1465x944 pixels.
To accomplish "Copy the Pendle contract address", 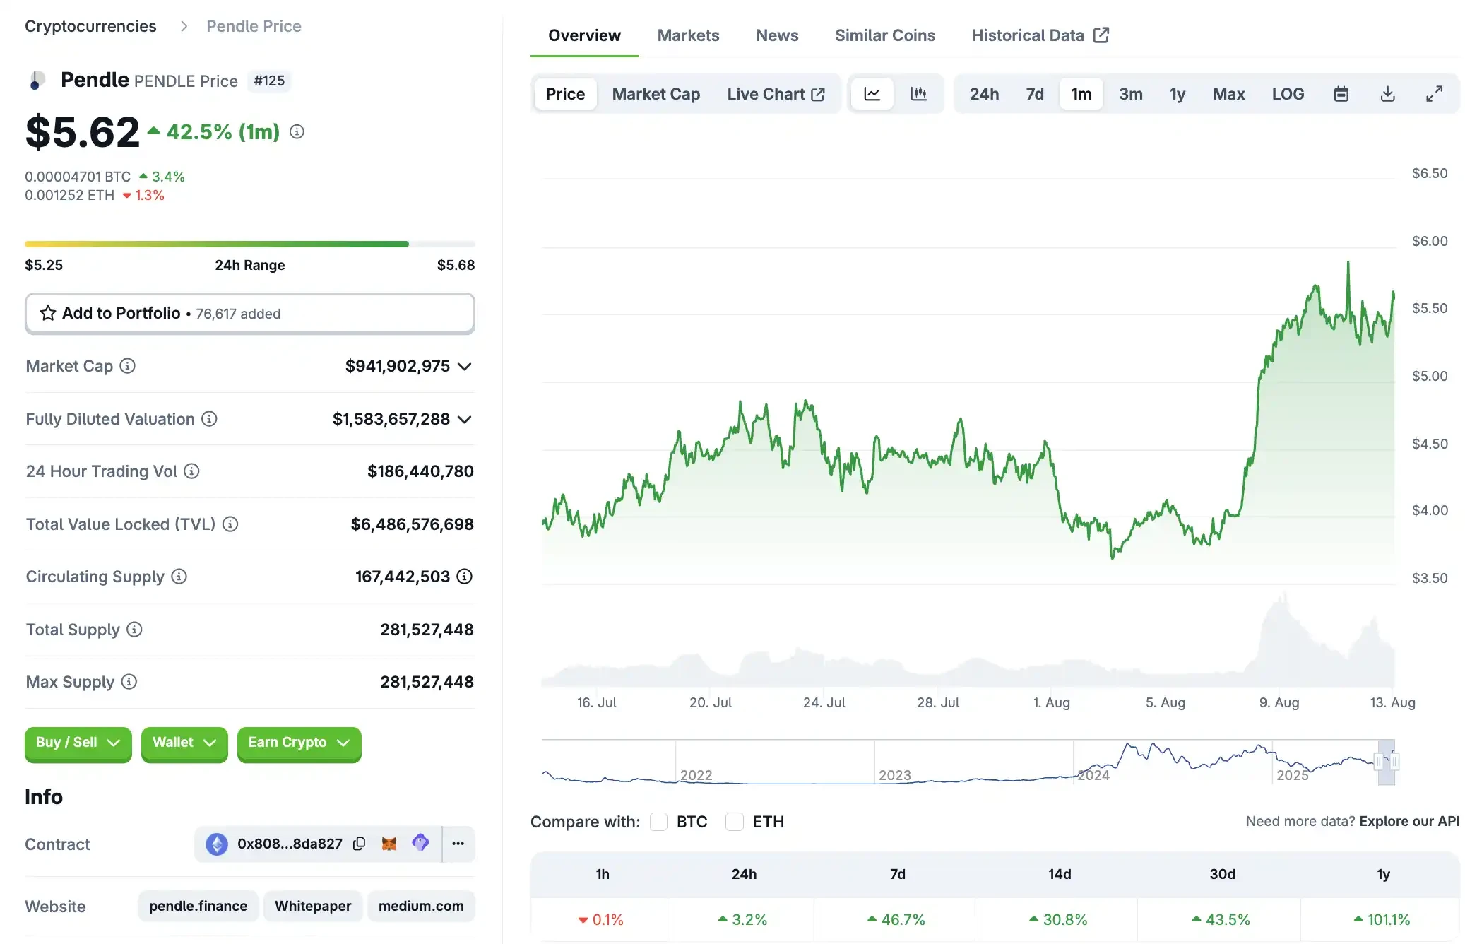I will 360,844.
